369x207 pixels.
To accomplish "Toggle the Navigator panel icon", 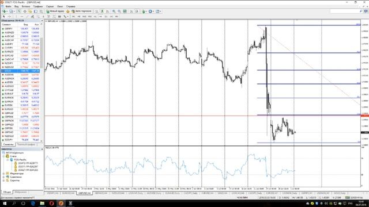I will coord(30,11).
